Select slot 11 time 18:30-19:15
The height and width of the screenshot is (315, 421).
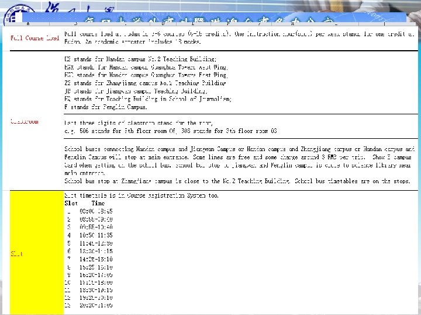coord(96,290)
